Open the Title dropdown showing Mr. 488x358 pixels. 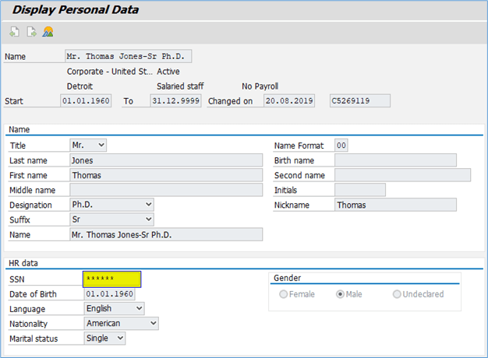pos(88,145)
